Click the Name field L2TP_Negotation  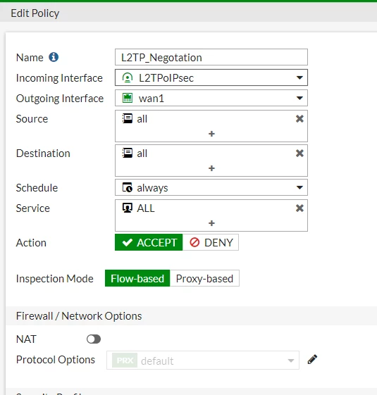click(x=211, y=57)
